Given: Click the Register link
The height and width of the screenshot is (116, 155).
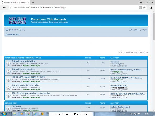Looking at the screenshot, I should tap(133, 30).
